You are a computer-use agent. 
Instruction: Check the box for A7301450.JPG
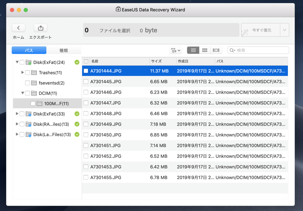click(86, 135)
